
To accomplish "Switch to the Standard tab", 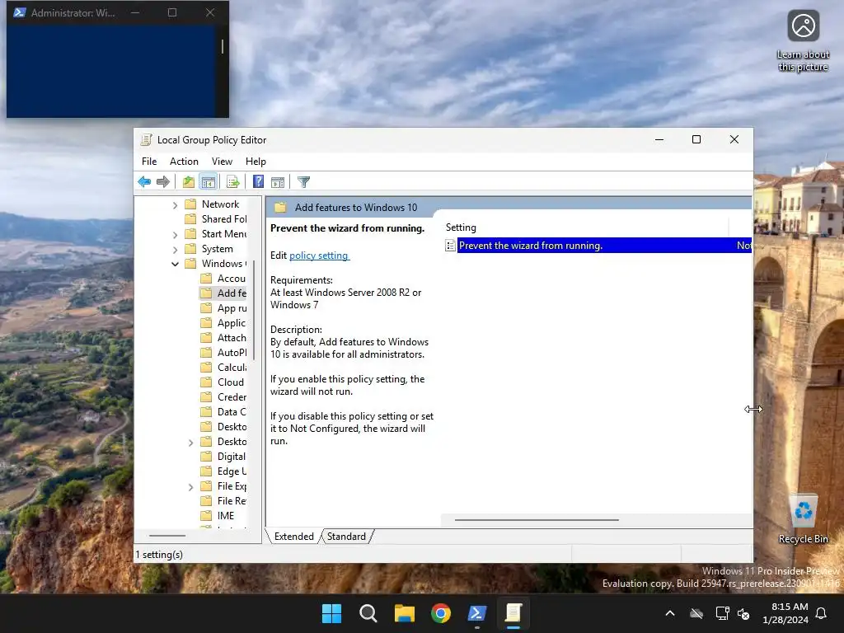I will pos(346,537).
